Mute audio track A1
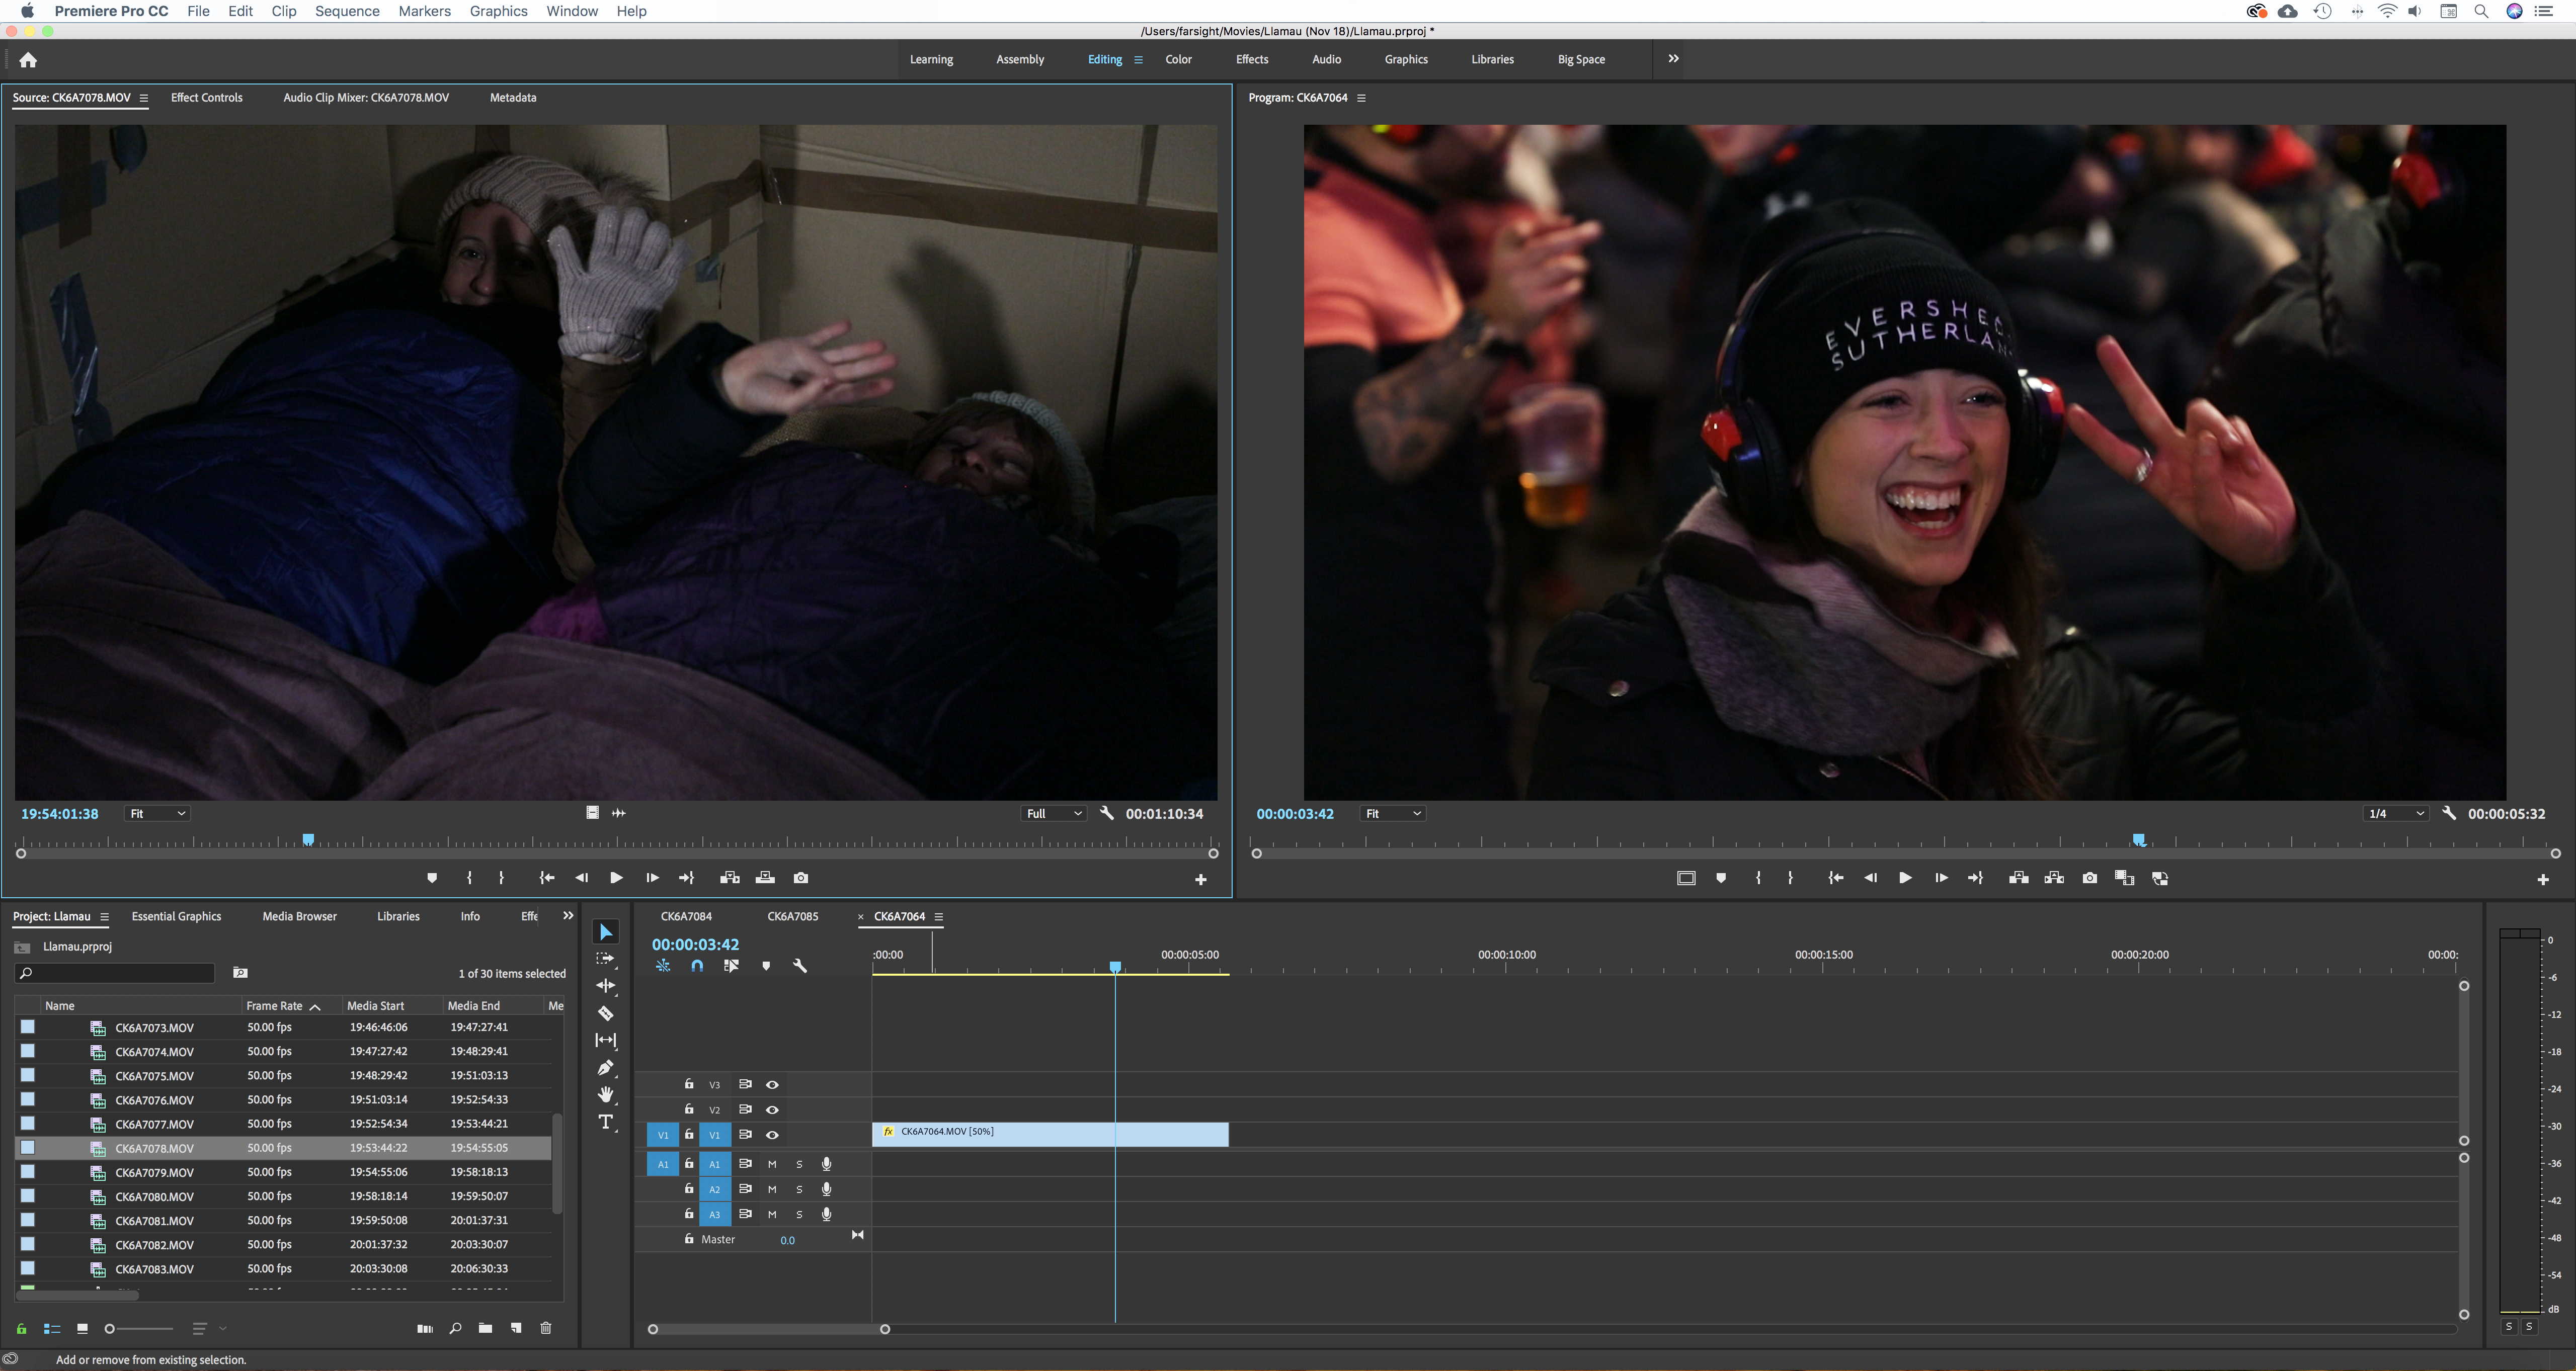The width and height of the screenshot is (2576, 1371). (x=772, y=1164)
